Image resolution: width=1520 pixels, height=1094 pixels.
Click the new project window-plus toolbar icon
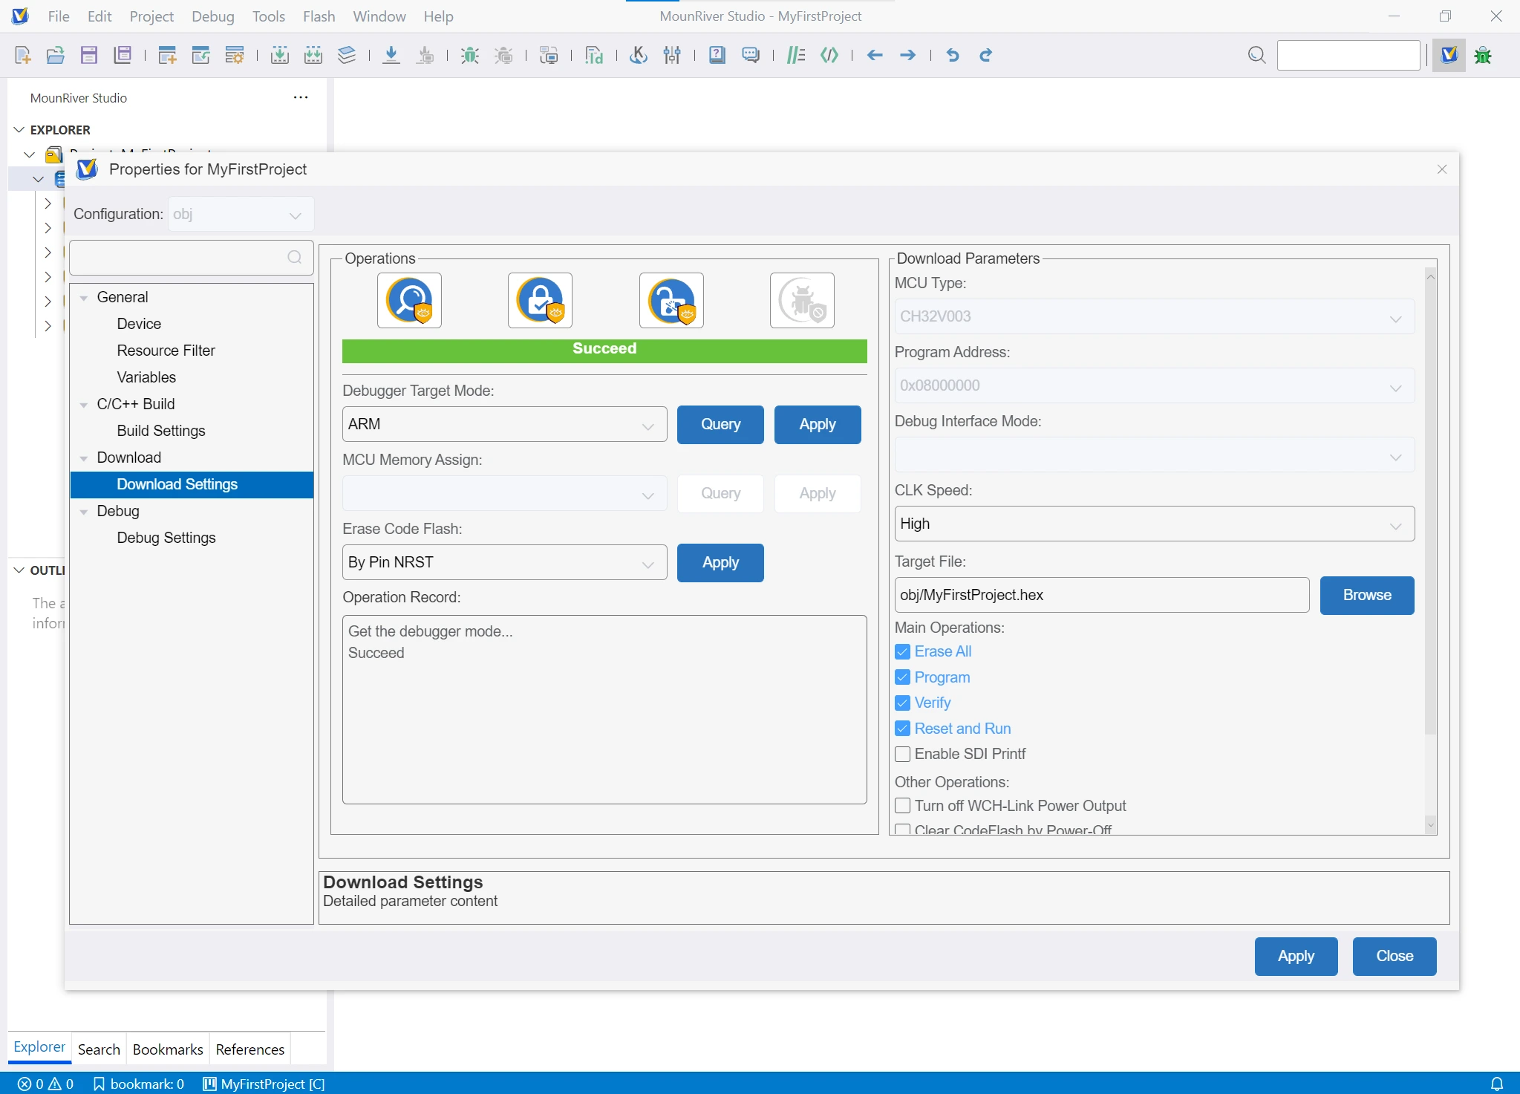(x=168, y=55)
